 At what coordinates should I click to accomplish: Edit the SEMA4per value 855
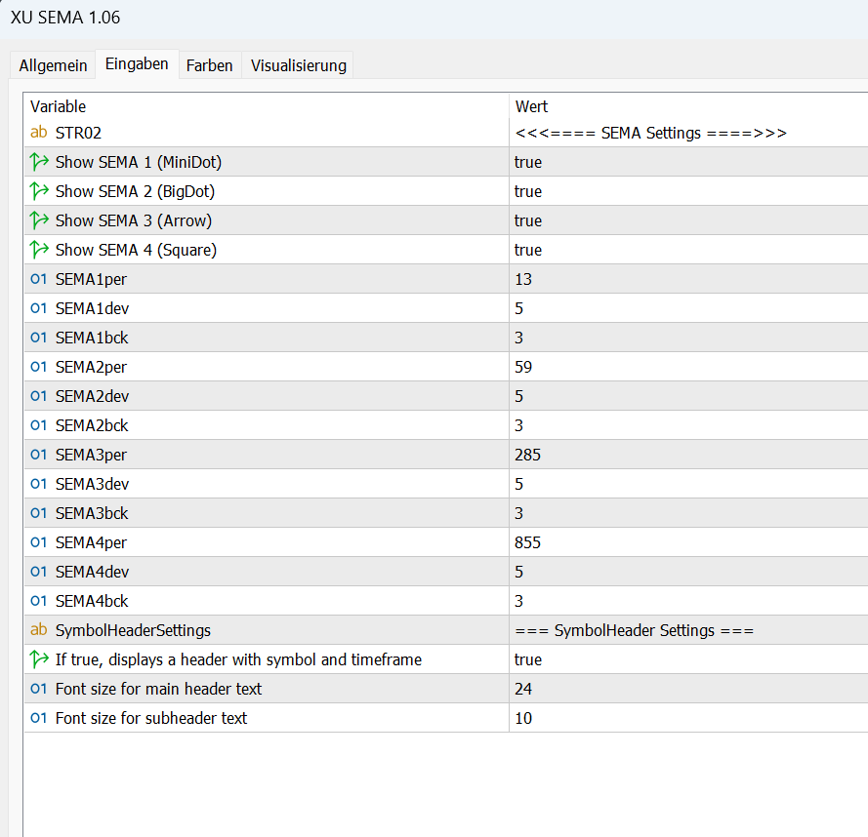pyautogui.click(x=528, y=542)
